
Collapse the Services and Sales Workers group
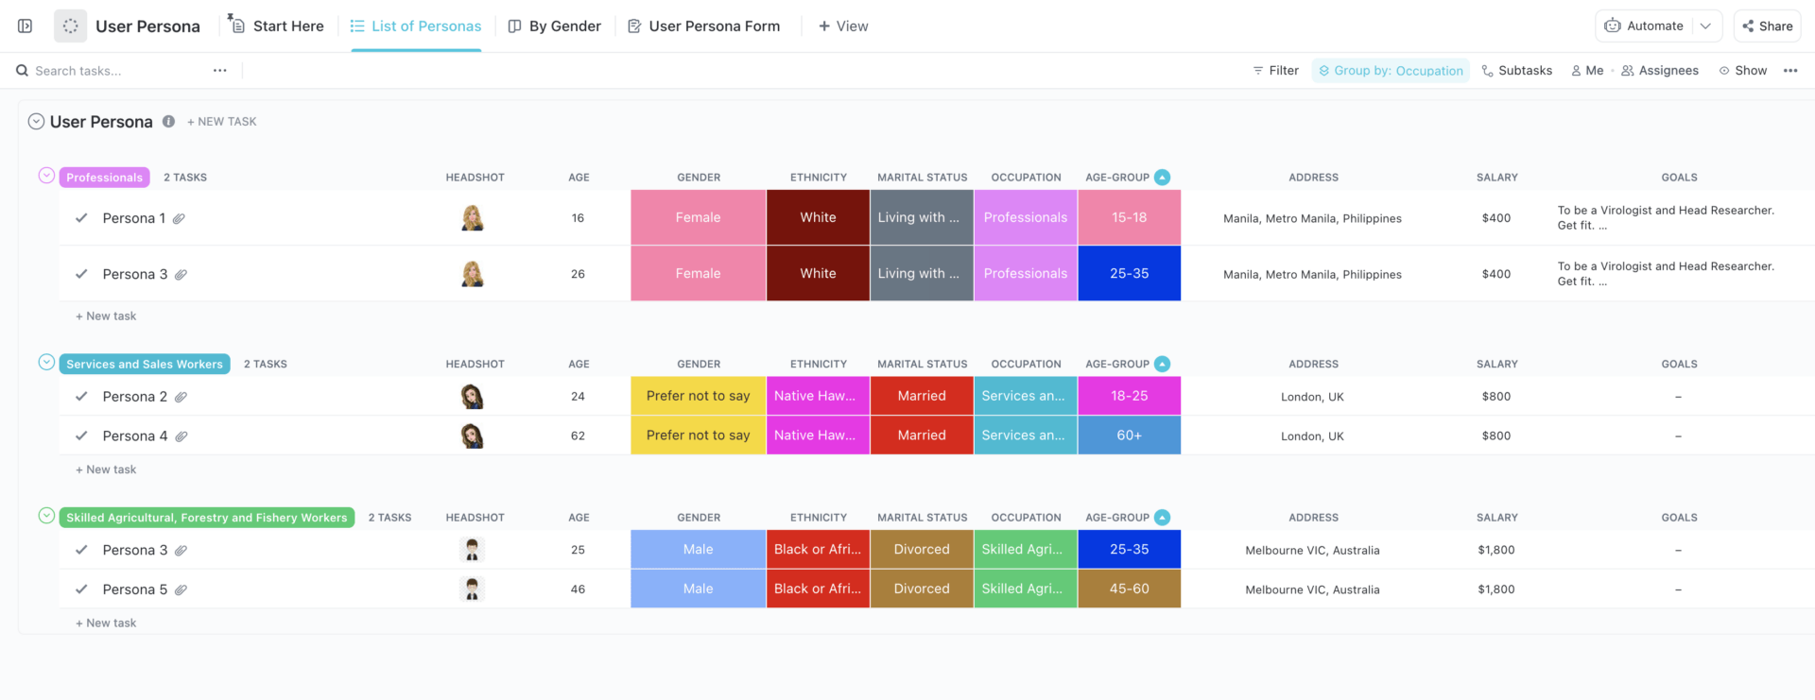tap(46, 363)
